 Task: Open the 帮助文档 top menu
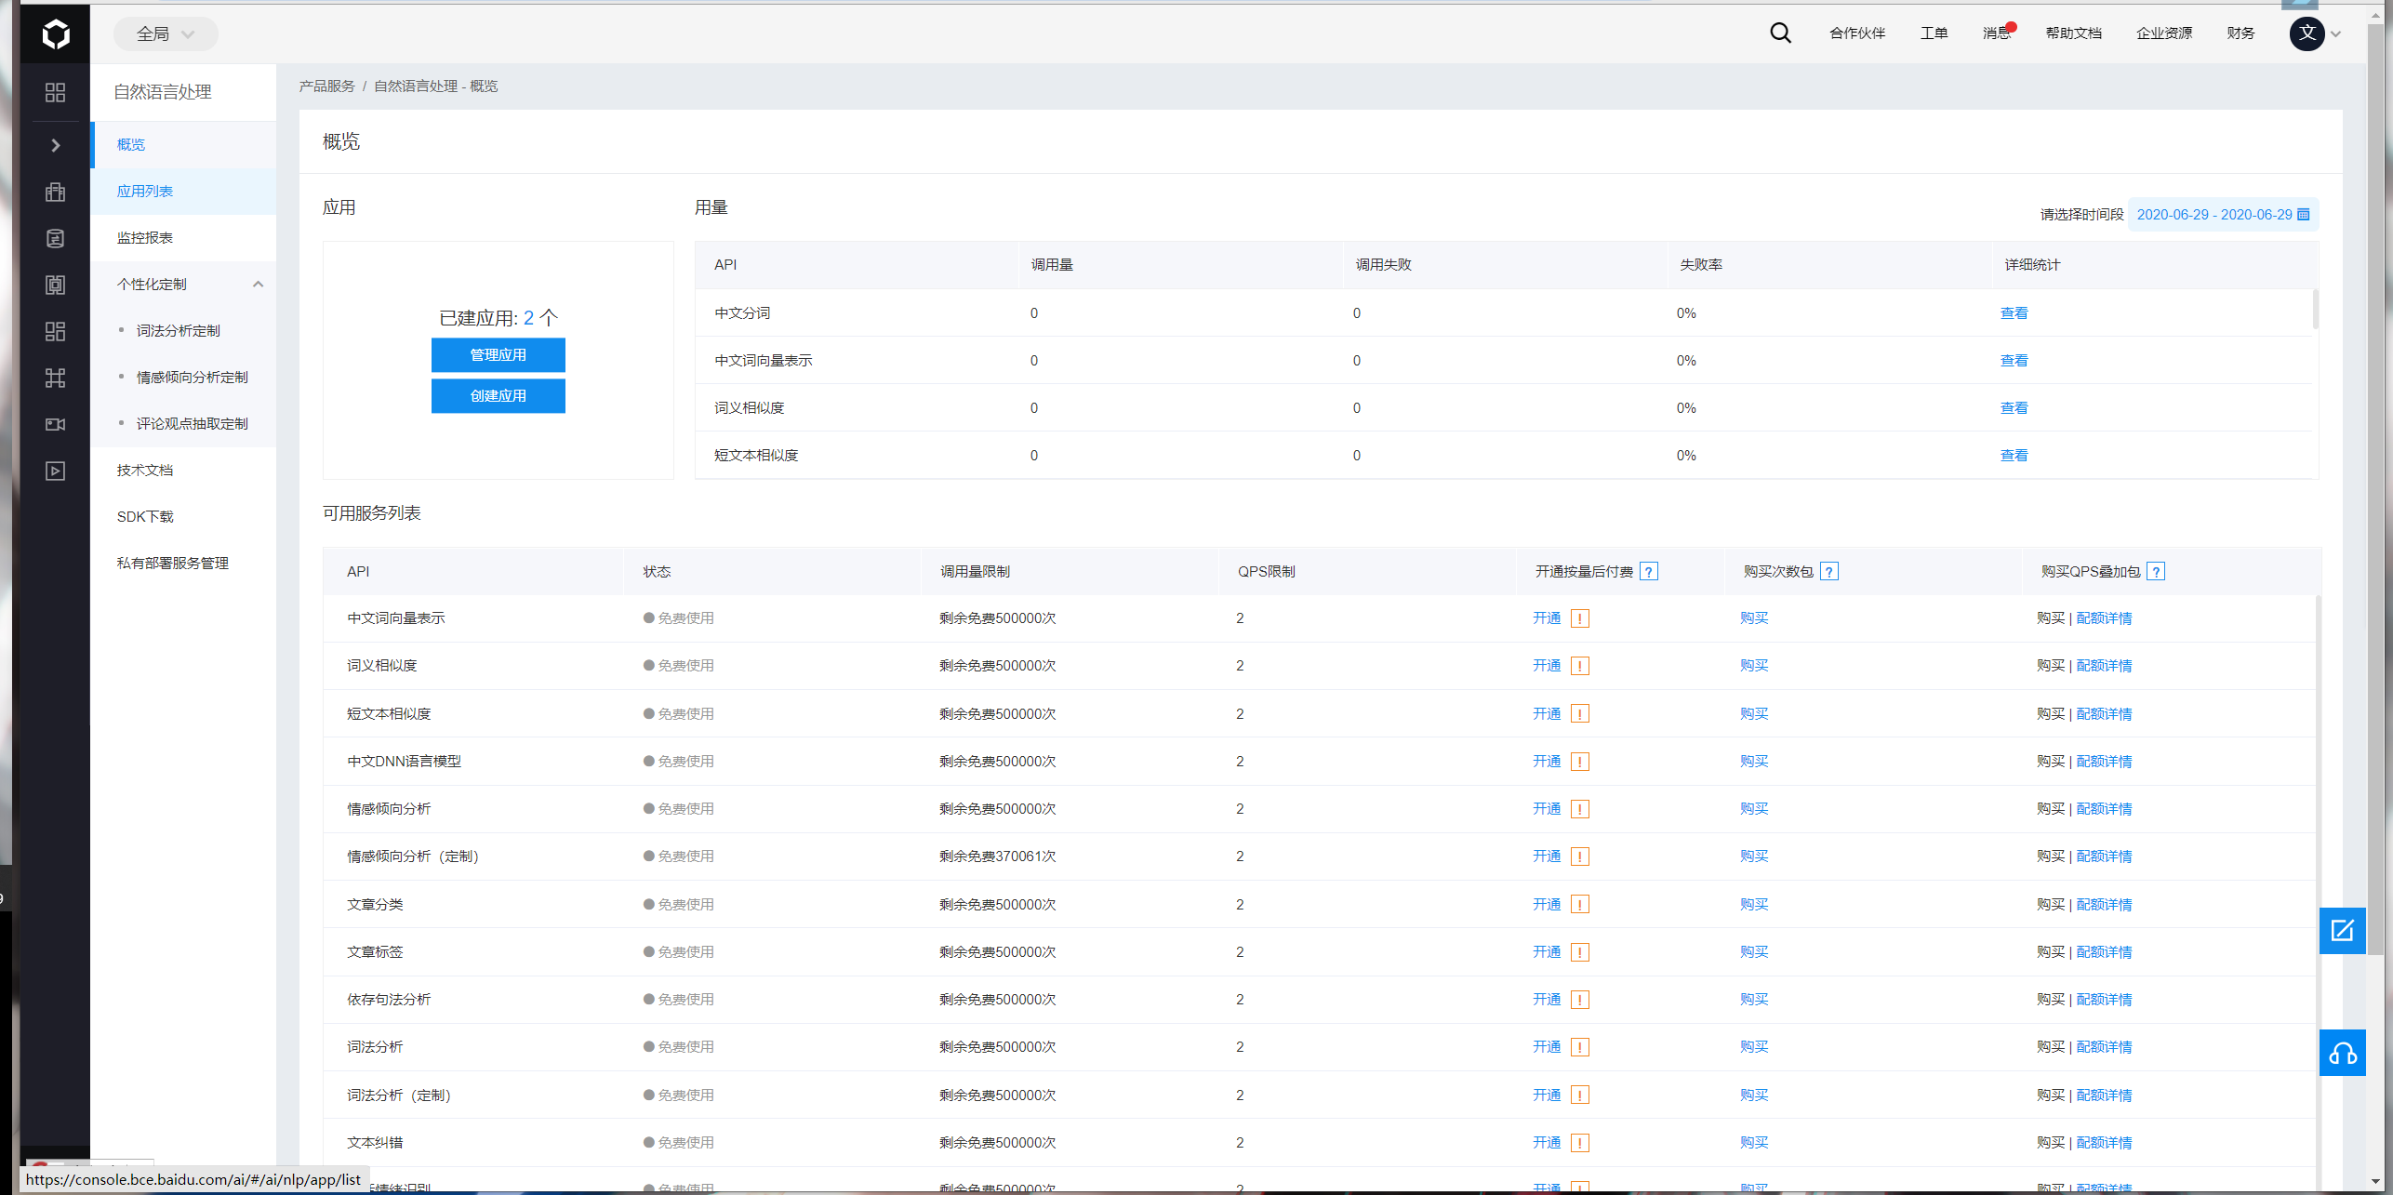[x=2073, y=33]
